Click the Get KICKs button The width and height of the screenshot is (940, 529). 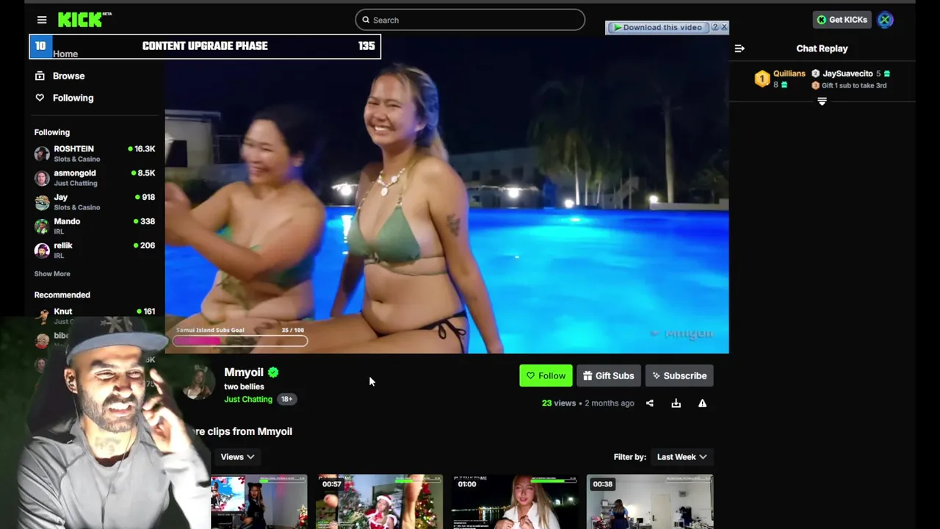click(x=842, y=20)
